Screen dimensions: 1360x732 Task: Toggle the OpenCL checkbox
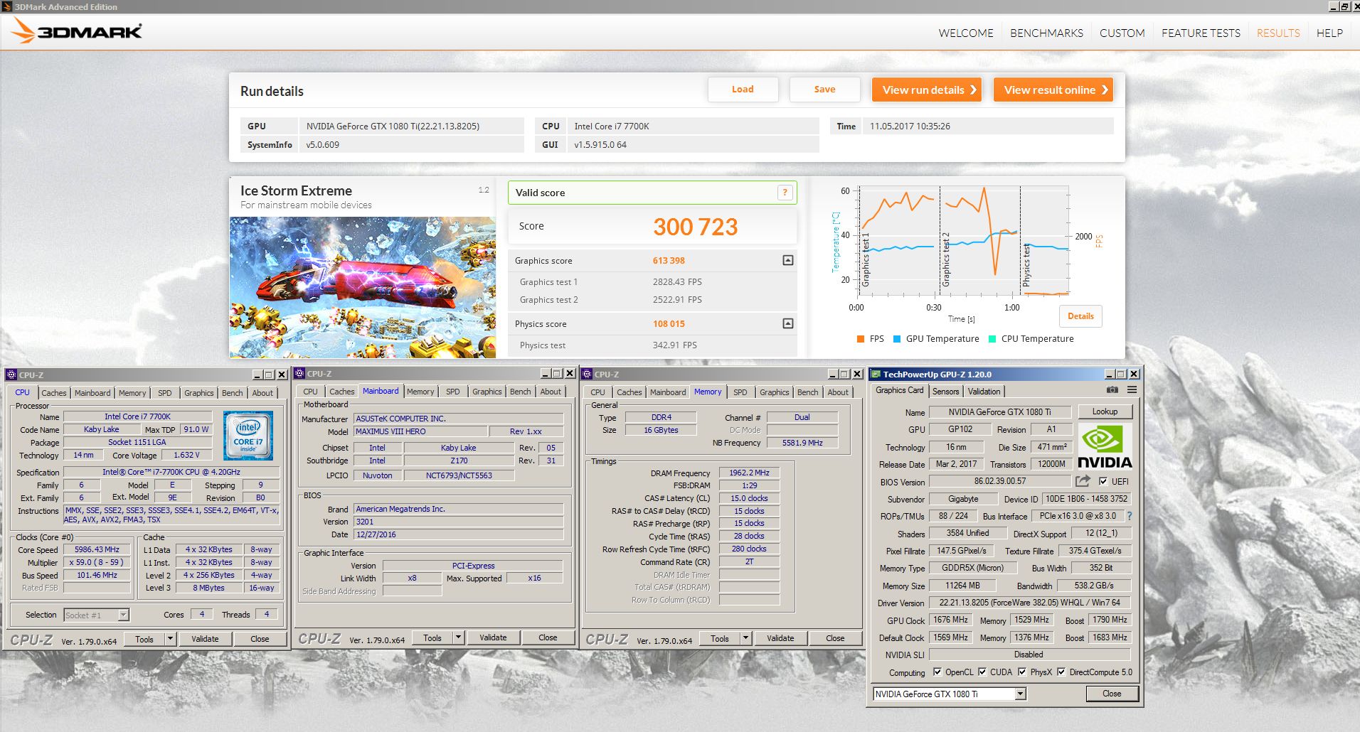(937, 672)
